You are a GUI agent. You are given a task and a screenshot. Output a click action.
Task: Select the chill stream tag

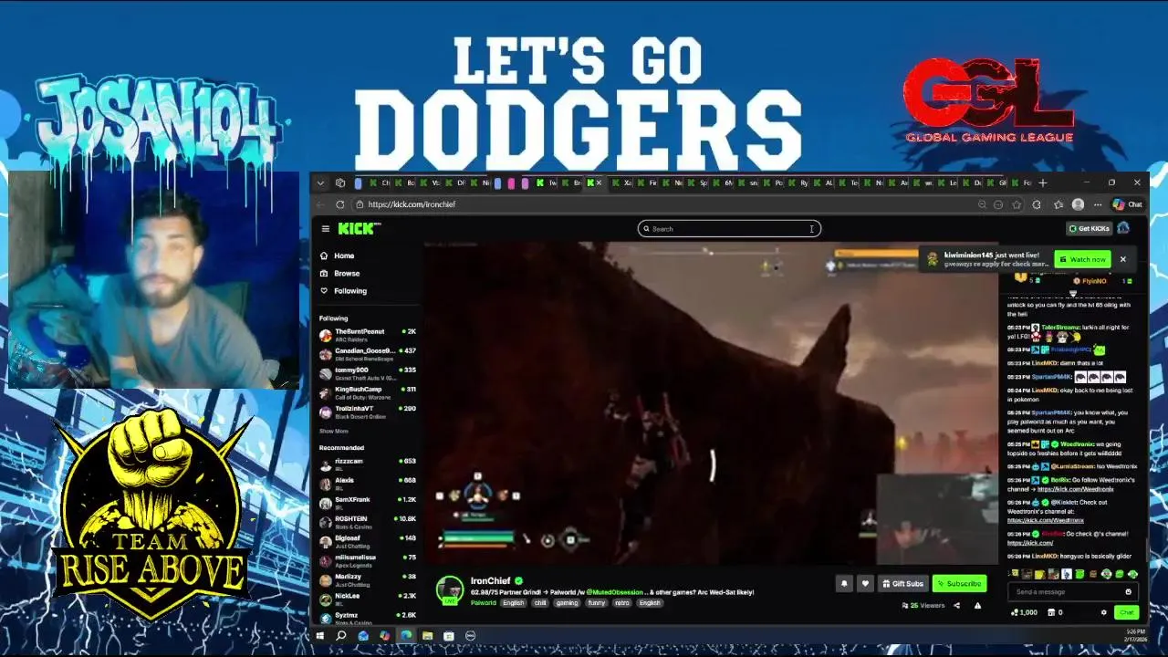[540, 603]
